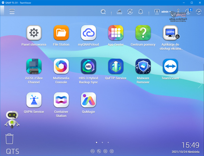Viewport: 204px width, 156px height.
Task: Minimize the TeamViewer window
Action: point(184,3)
